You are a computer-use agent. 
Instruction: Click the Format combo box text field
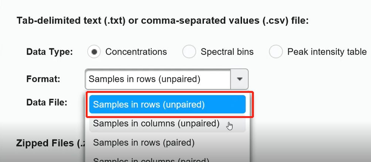click(158, 79)
